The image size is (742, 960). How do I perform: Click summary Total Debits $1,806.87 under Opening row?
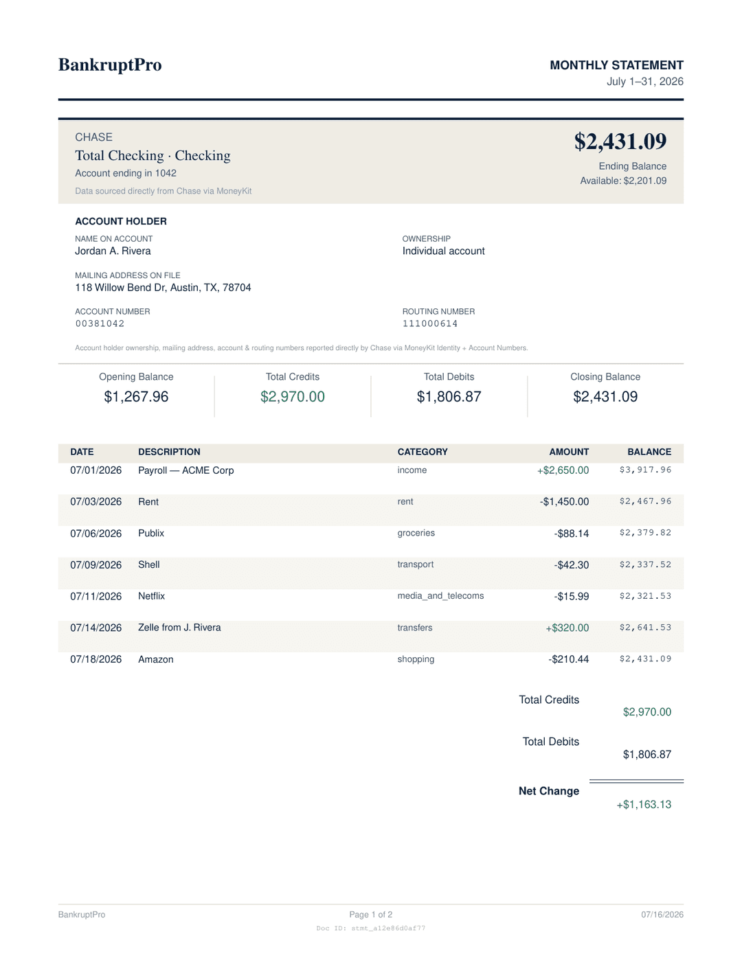[449, 397]
